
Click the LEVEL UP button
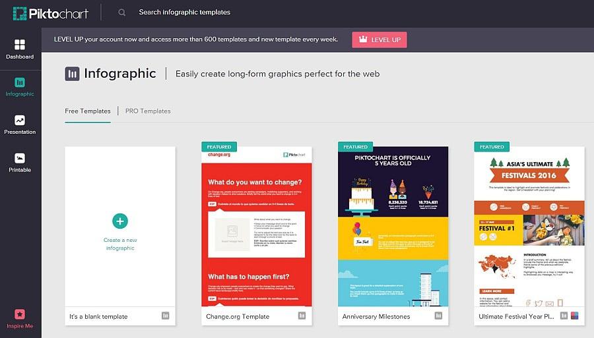pyautogui.click(x=379, y=40)
